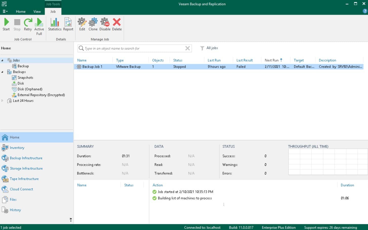The width and height of the screenshot is (368, 230).
Task: Retry the failed Backup Job 1
Action: coord(28,24)
